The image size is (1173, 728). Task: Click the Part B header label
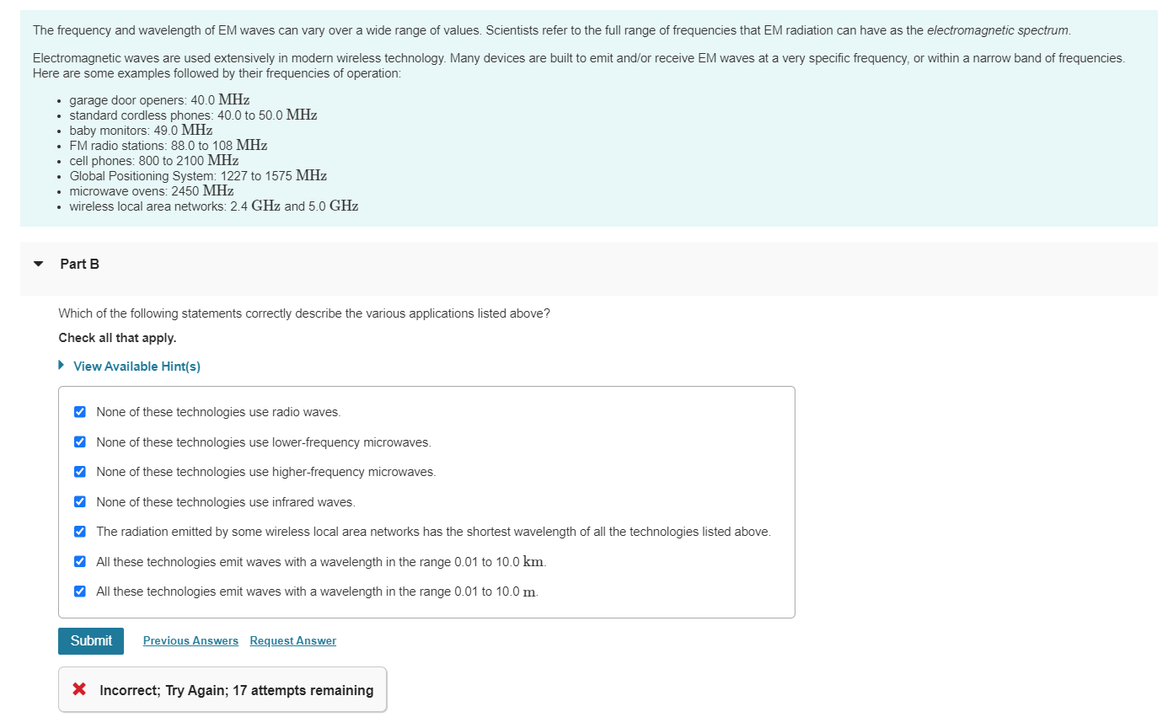click(80, 264)
